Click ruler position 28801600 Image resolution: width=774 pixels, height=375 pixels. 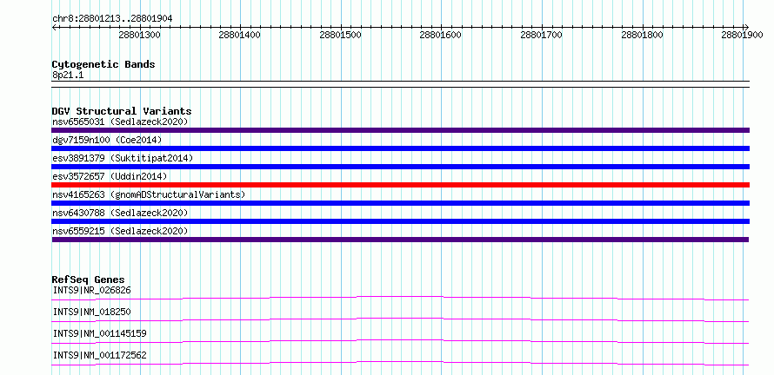[441, 36]
